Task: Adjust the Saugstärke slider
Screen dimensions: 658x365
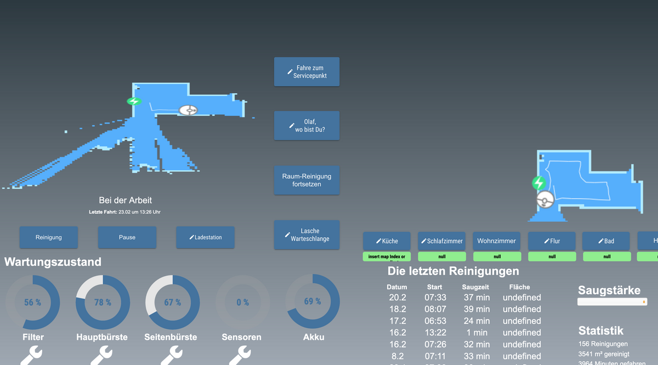Action: 612,301
